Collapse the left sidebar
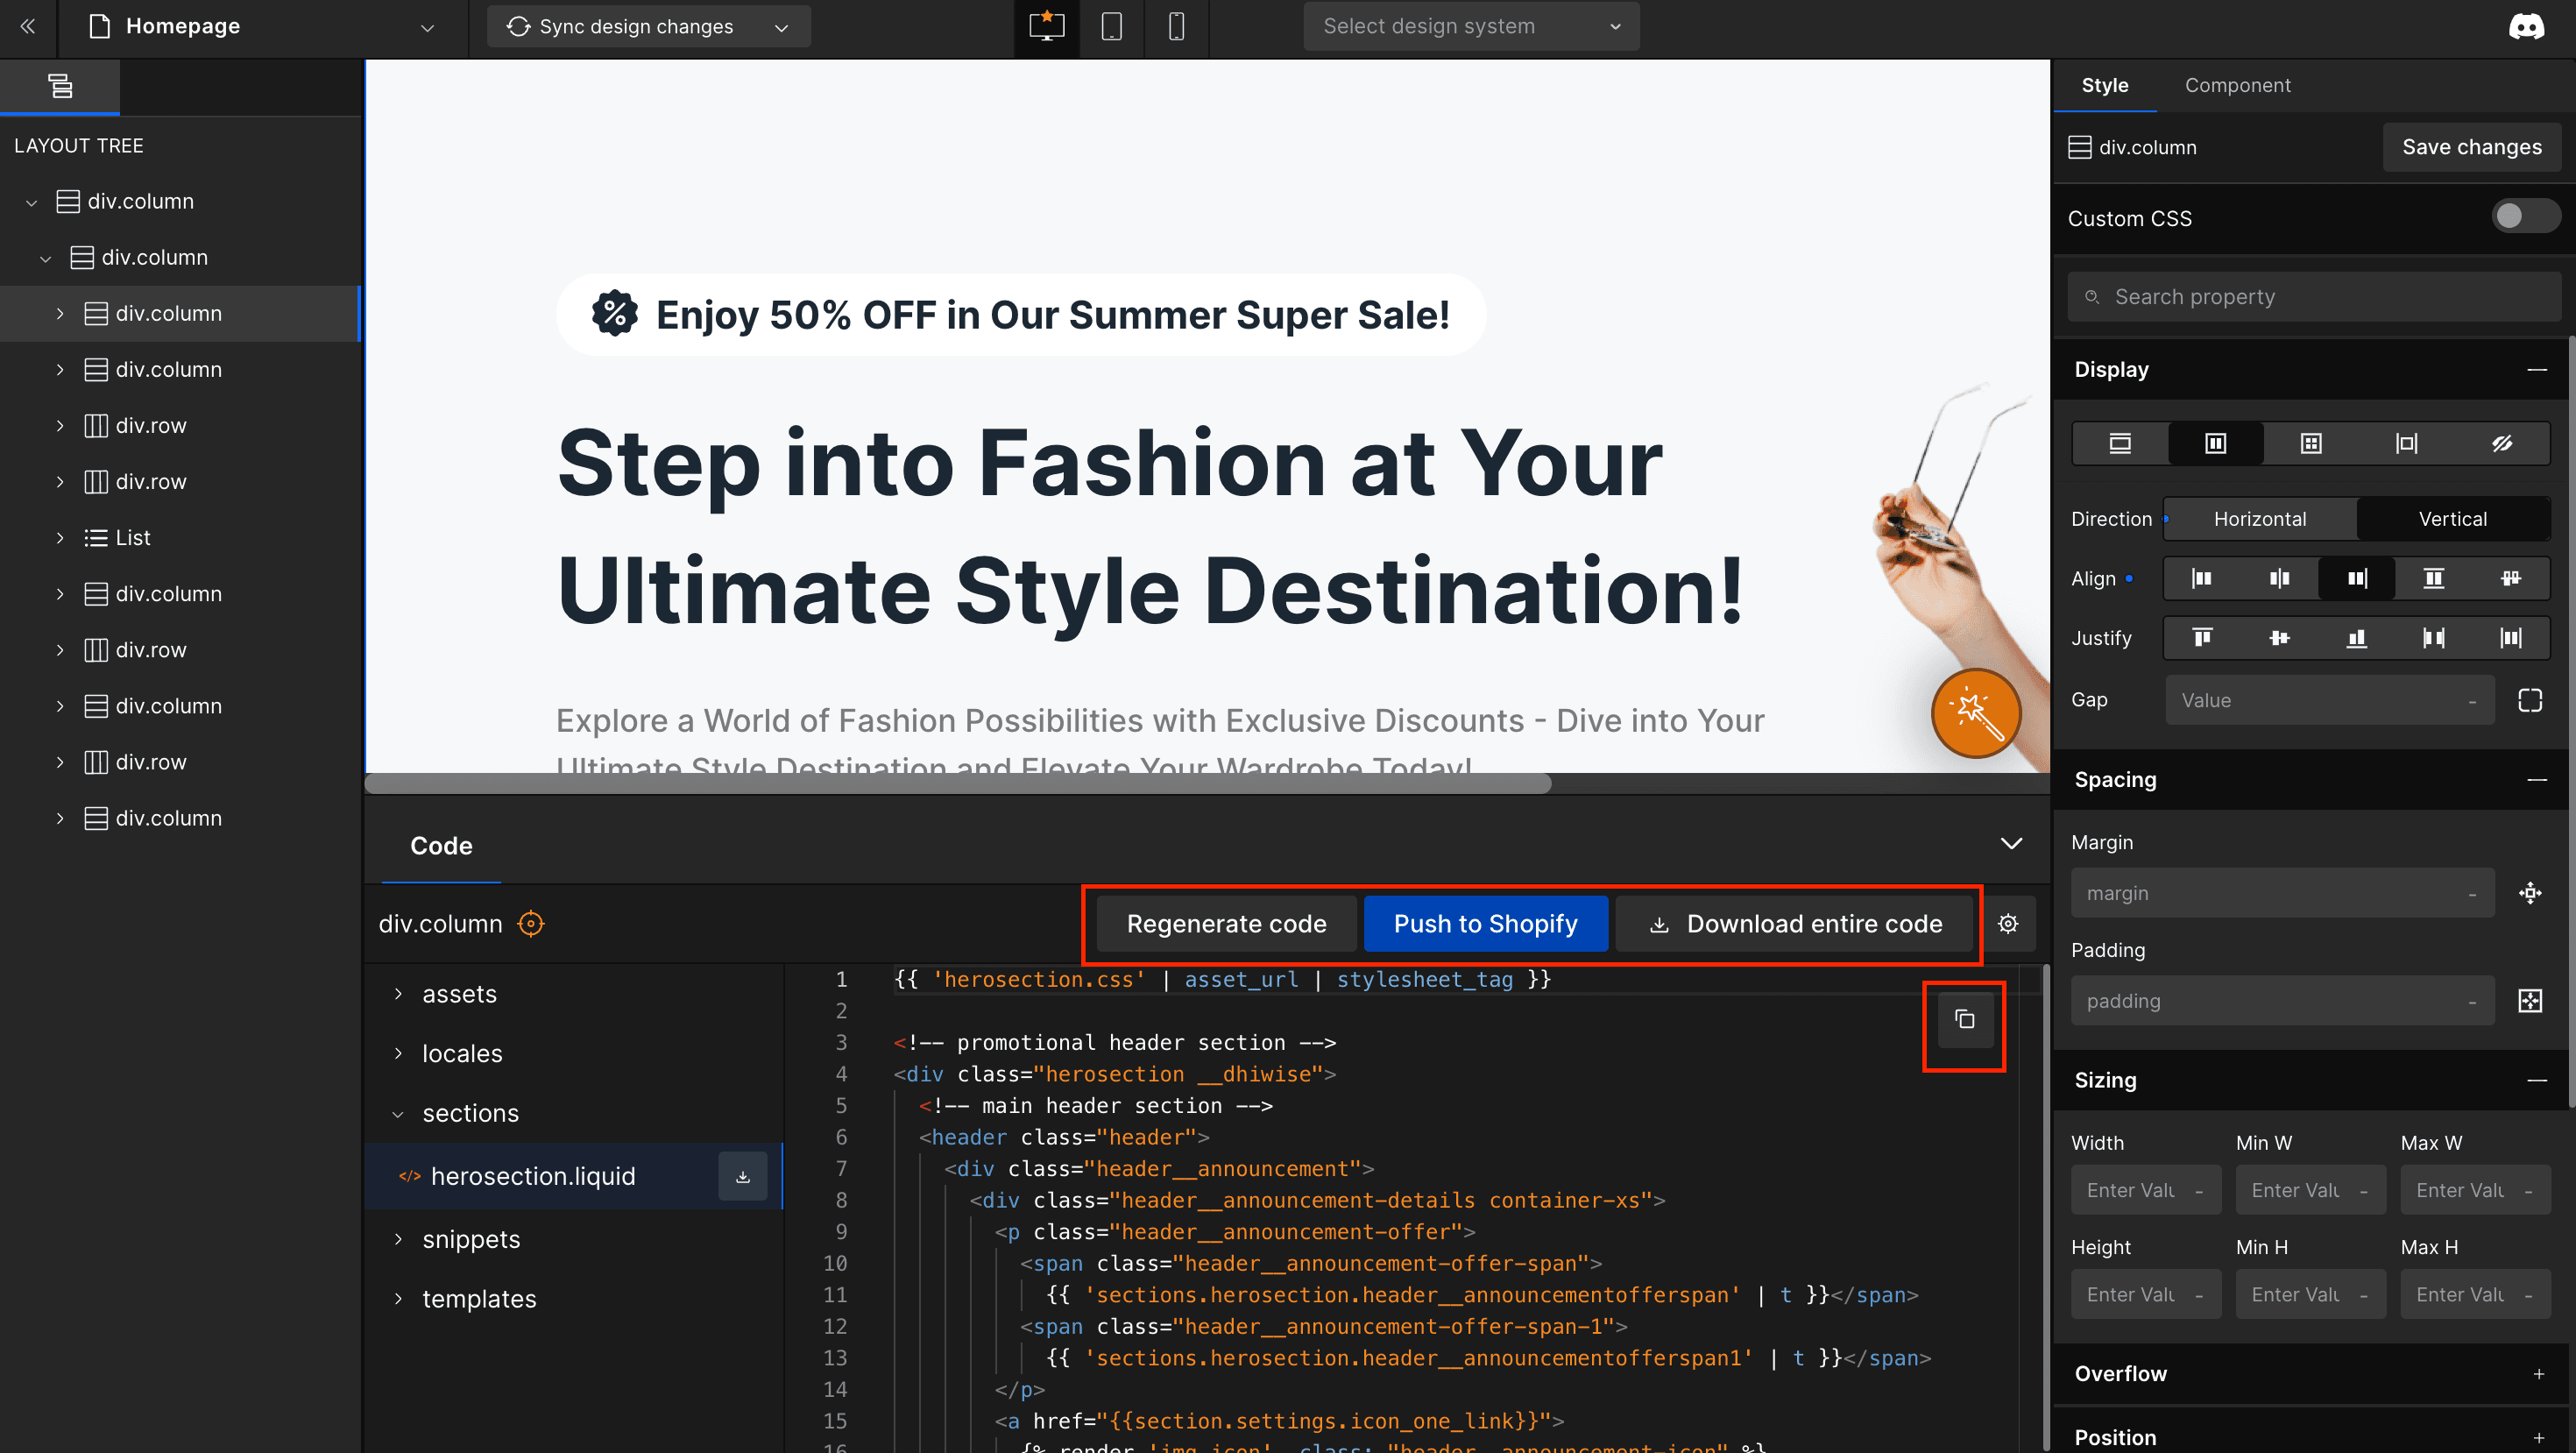The width and height of the screenshot is (2576, 1453). 27,26
